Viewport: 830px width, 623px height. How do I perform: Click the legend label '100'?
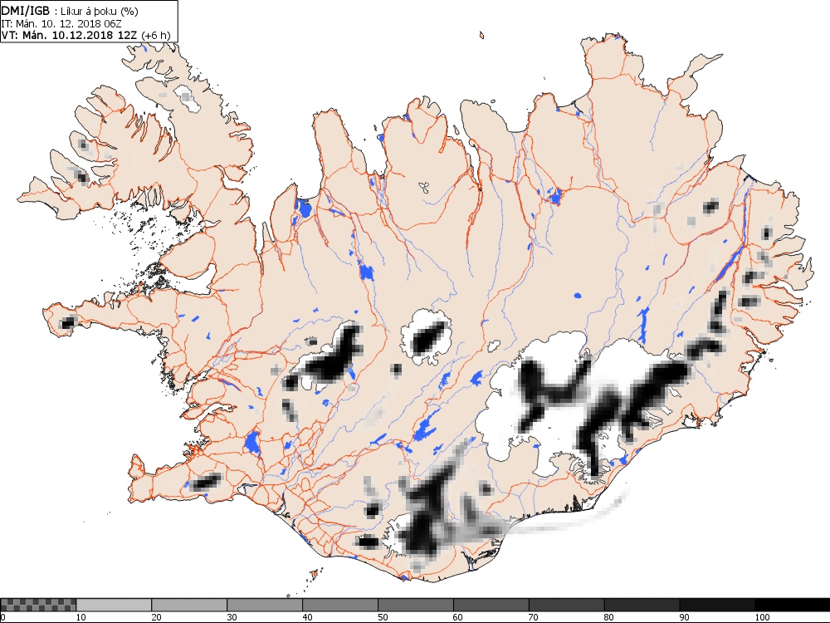coord(762,617)
